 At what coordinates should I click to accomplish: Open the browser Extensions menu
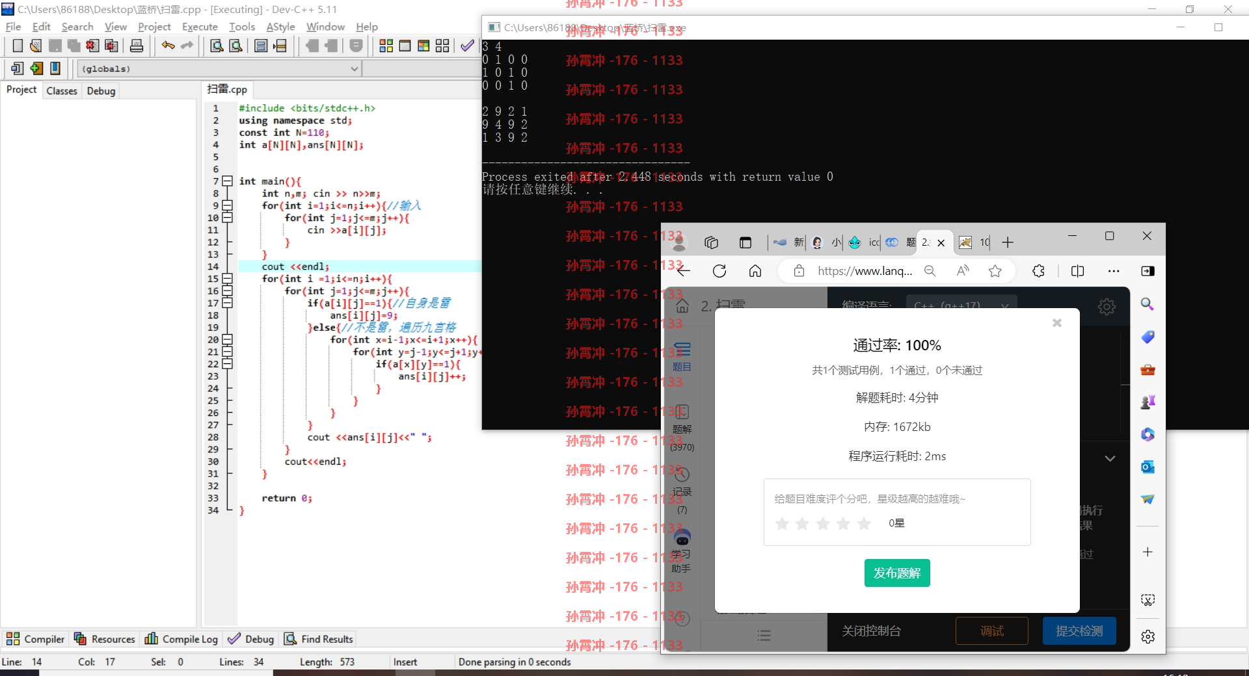1039,271
